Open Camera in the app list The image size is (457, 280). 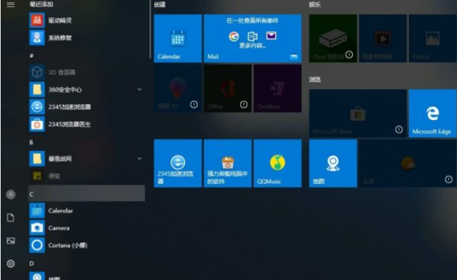86,228
